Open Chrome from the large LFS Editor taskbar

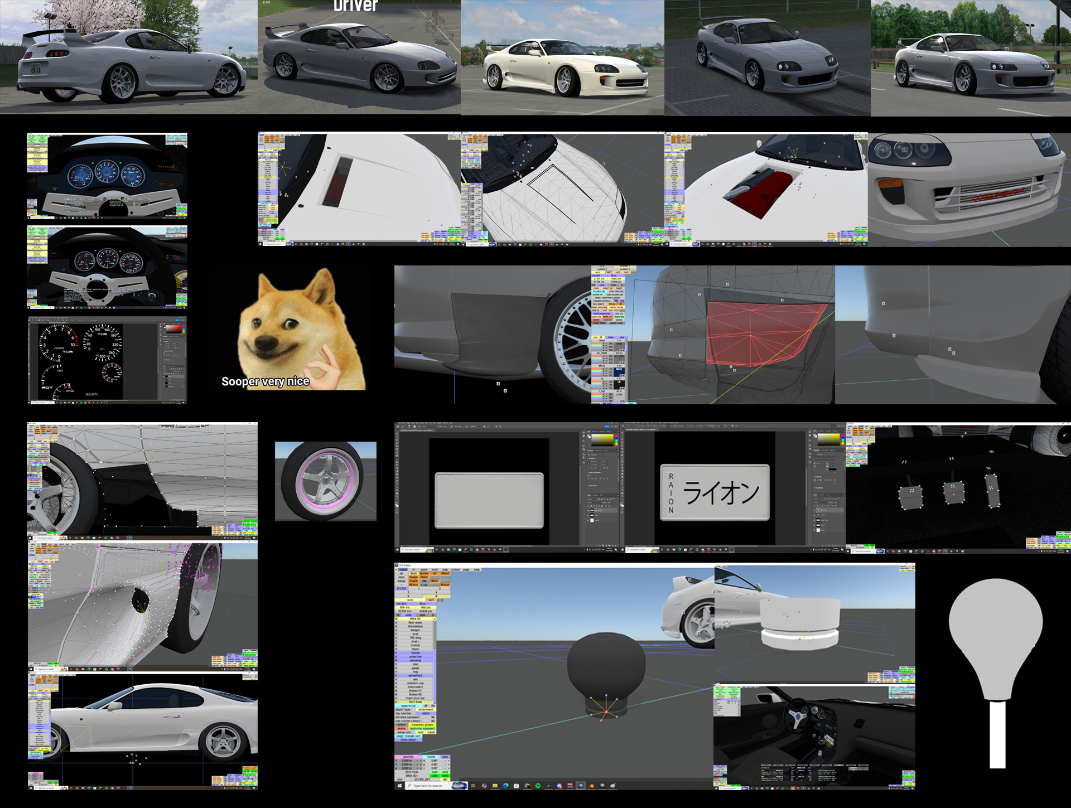(x=527, y=786)
